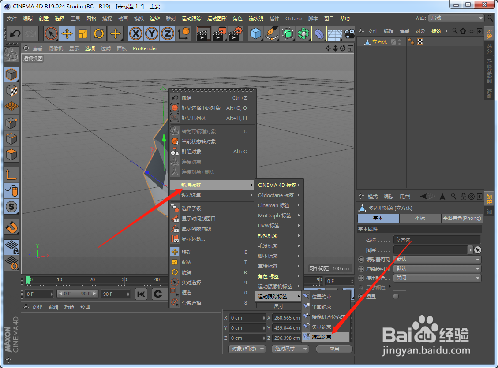The height and width of the screenshot is (368, 498).
Task: Click the 应用 button
Action: click(334, 349)
